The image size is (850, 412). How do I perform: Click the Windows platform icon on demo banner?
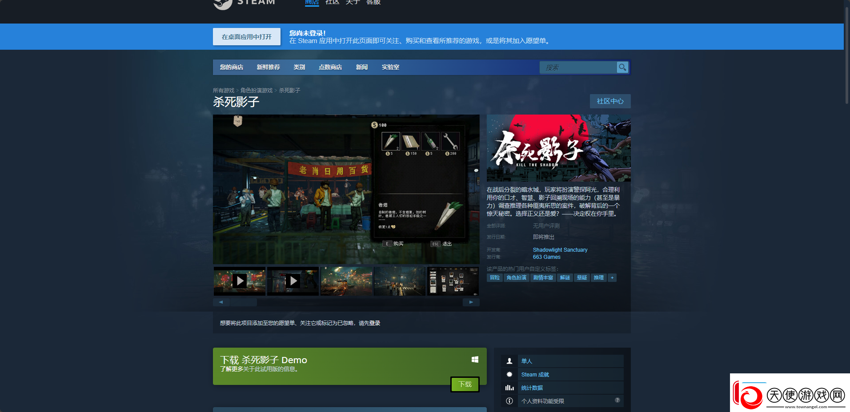[x=475, y=360]
